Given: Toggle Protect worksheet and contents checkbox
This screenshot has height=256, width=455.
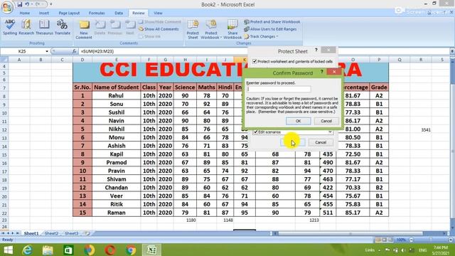Looking at the screenshot, I should pyautogui.click(x=255, y=61).
